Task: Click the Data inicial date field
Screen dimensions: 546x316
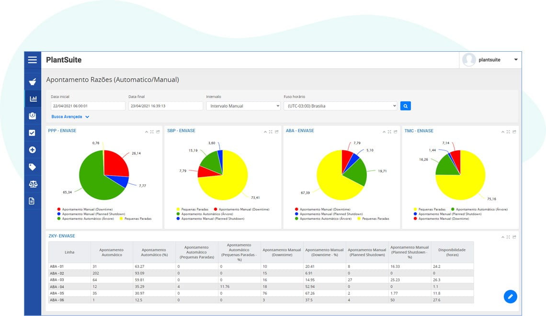Action: tap(88, 106)
